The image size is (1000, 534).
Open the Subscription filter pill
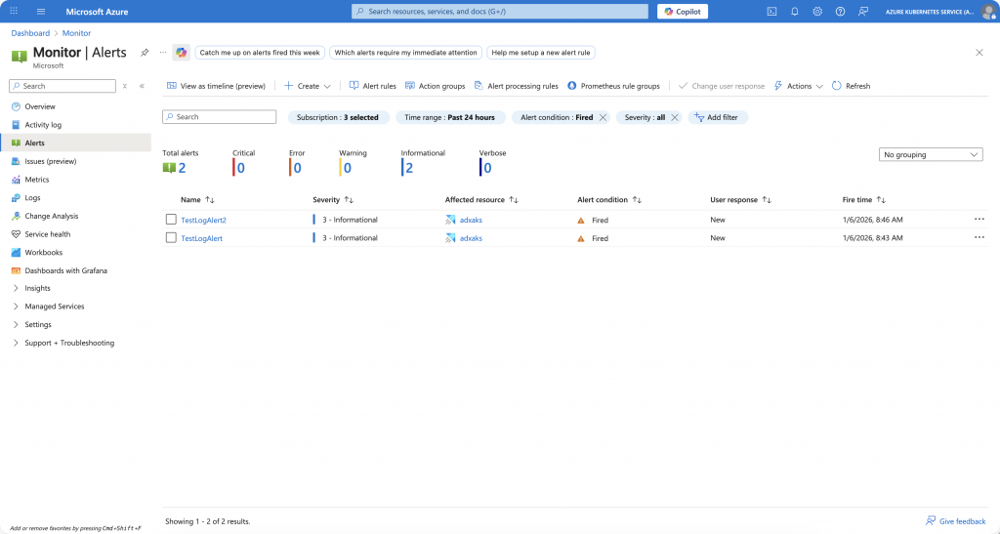pos(338,117)
